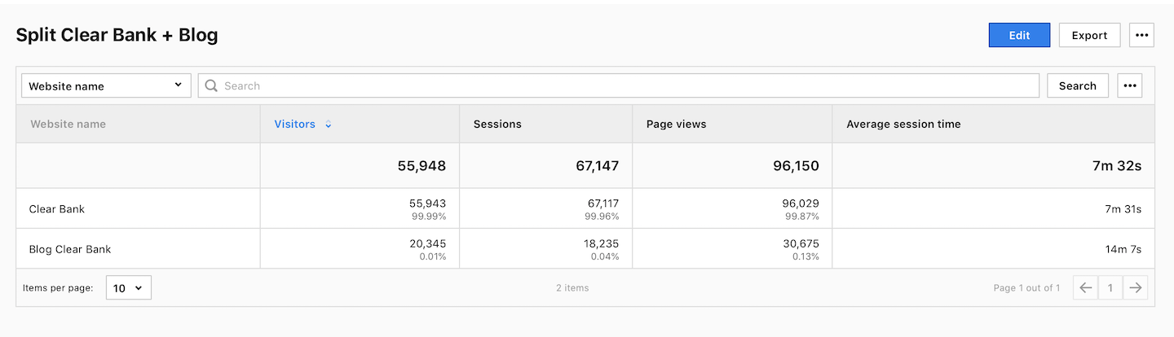
Task: Sort by Sessions column header
Action: pos(497,124)
